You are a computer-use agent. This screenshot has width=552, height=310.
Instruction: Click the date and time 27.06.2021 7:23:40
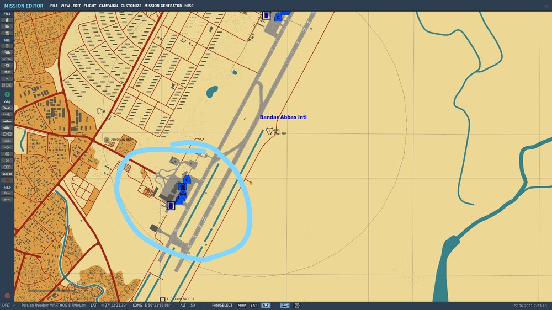pyautogui.click(x=530, y=306)
